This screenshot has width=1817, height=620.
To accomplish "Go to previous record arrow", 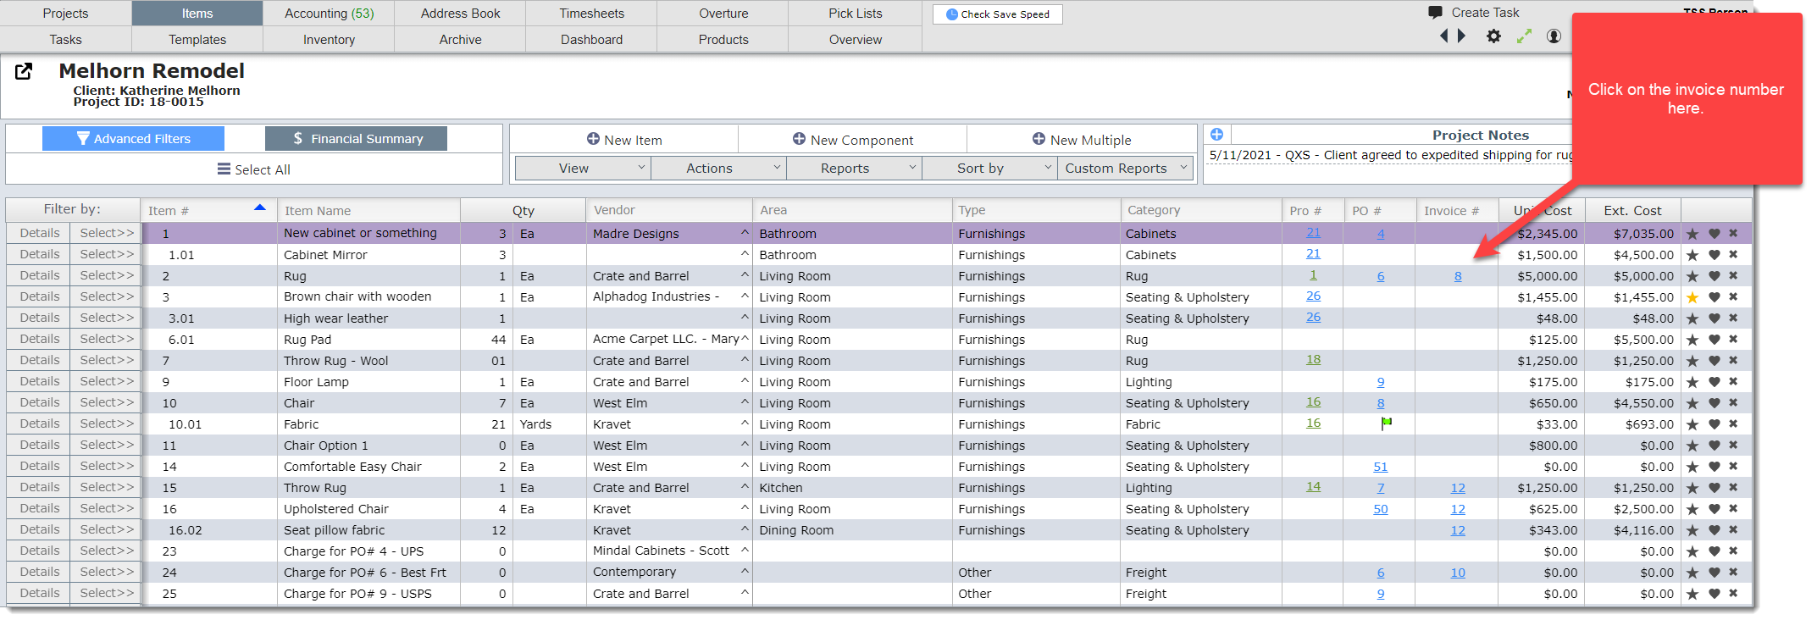I will [x=1444, y=36].
